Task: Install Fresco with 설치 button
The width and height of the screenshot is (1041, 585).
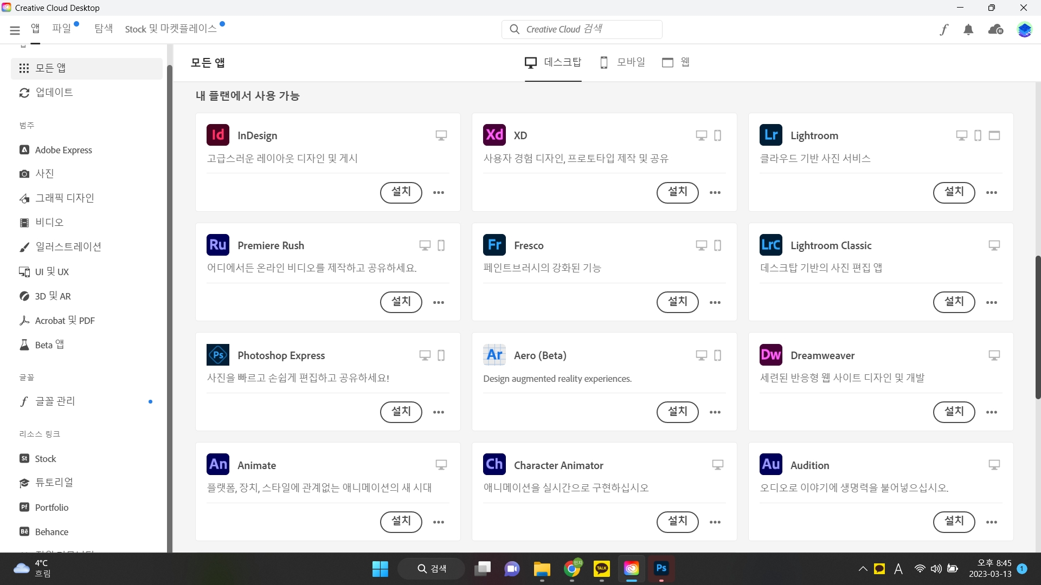Action: [678, 302]
